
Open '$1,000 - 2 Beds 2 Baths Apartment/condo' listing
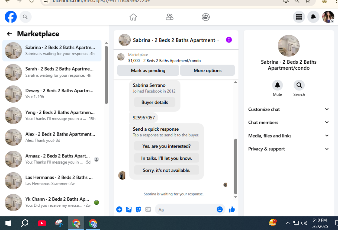coord(164,61)
